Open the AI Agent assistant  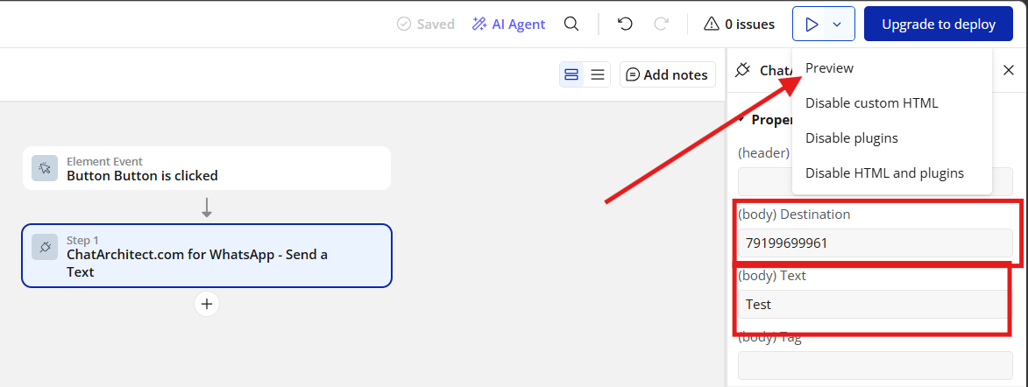coord(508,25)
